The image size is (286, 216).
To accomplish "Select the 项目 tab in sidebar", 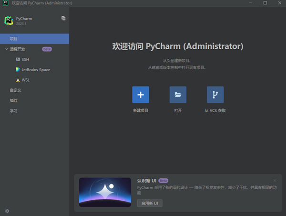I will pyautogui.click(x=14, y=38).
